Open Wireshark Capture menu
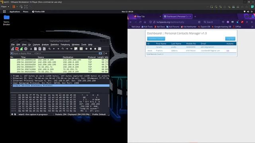The width and height of the screenshot is (255, 143). click(36, 44)
